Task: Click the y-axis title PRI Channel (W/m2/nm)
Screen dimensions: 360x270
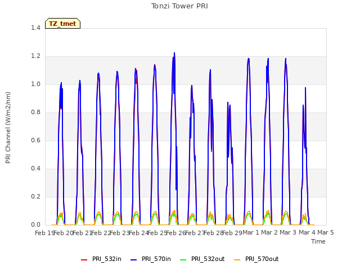Action: tap(8, 128)
